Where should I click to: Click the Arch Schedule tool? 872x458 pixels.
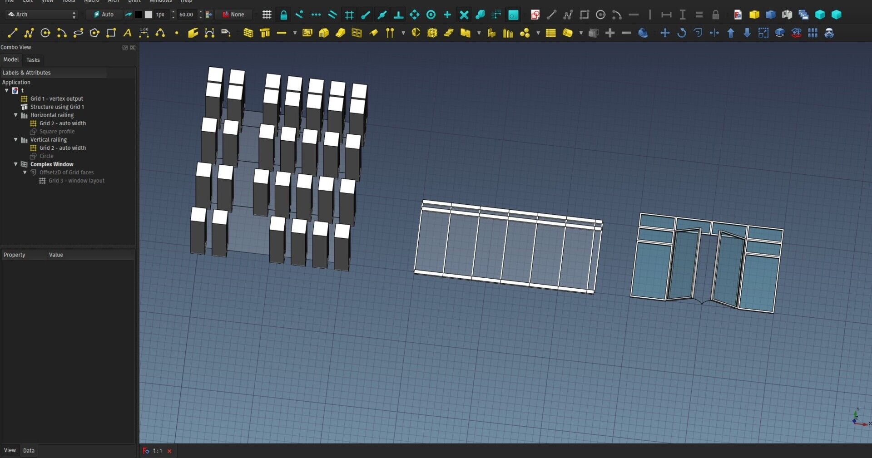[x=551, y=33]
